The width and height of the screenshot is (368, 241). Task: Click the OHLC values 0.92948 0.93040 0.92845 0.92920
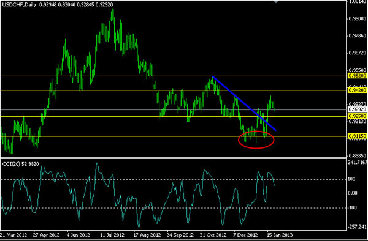coord(76,4)
